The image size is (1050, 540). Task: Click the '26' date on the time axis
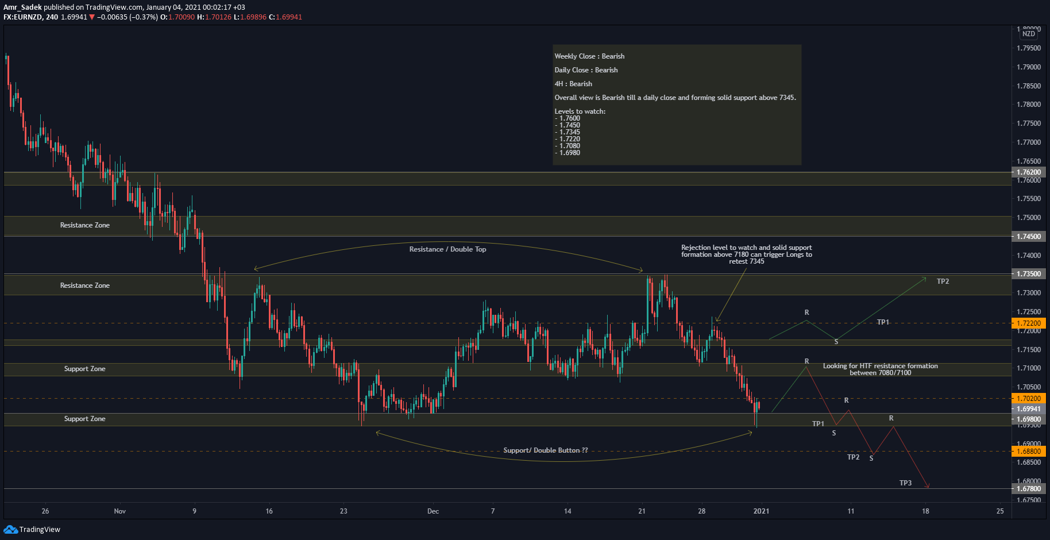45,511
